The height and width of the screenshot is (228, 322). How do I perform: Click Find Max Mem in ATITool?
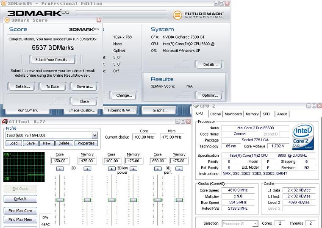point(20,220)
